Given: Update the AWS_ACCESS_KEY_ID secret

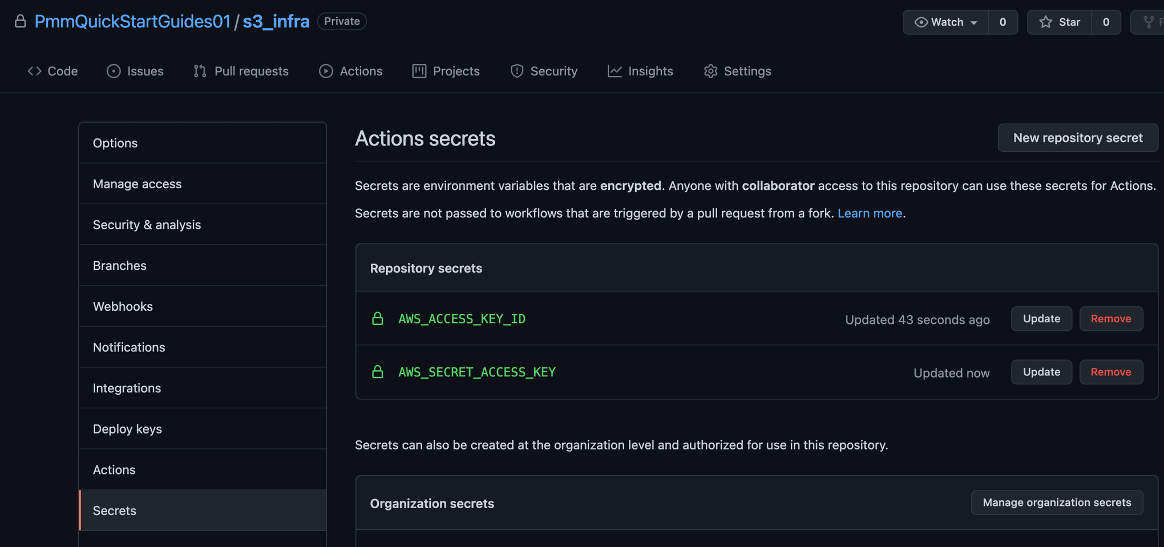Looking at the screenshot, I should click(1041, 319).
